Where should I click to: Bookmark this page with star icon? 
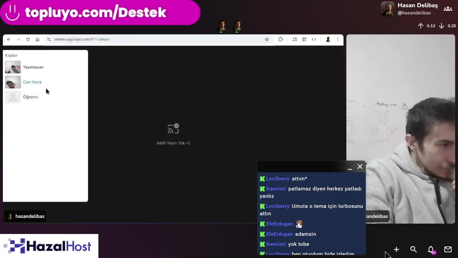267,39
